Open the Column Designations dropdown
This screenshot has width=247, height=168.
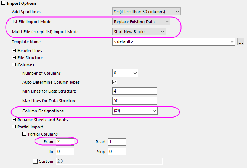pyautogui.click(x=135, y=111)
